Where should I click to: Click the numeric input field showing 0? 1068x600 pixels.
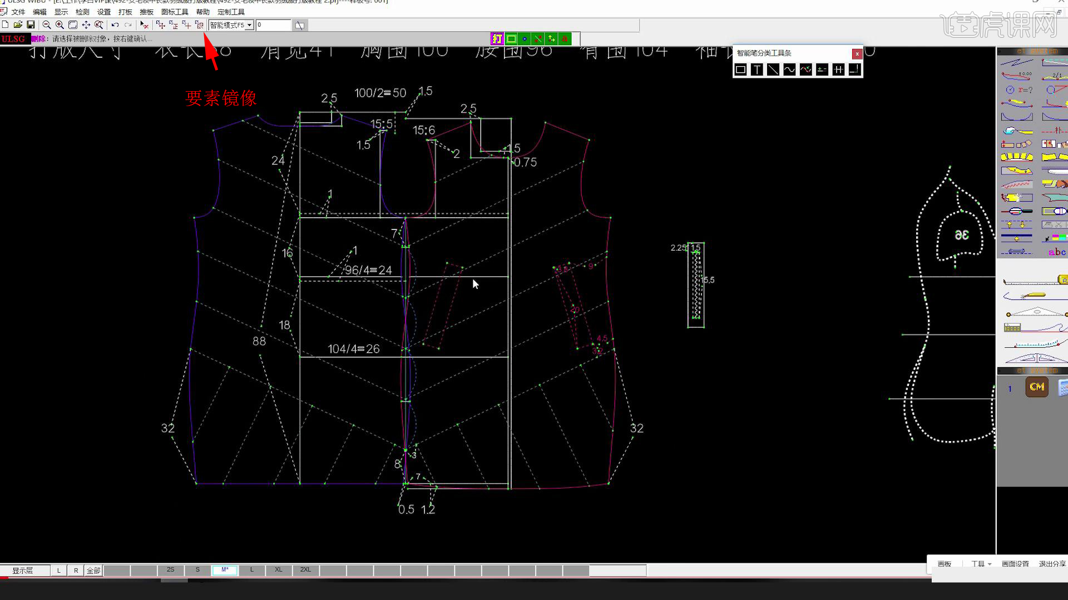pos(273,25)
